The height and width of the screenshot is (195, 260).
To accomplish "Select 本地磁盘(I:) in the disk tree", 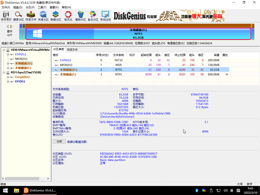I will (x=23, y=68).
